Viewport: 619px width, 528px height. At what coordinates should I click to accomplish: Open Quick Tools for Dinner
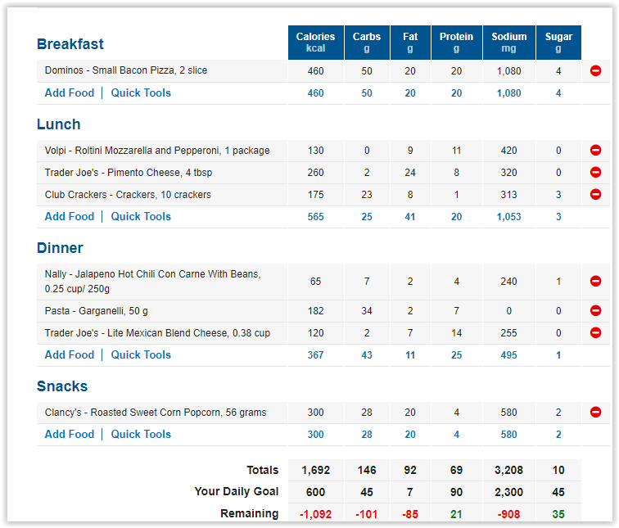(141, 355)
